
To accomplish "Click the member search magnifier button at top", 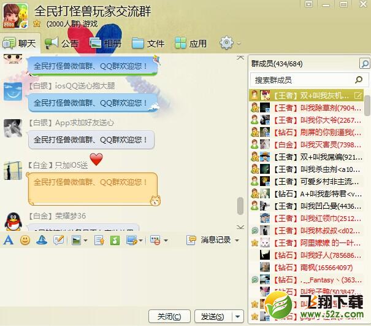I will 364,63.
